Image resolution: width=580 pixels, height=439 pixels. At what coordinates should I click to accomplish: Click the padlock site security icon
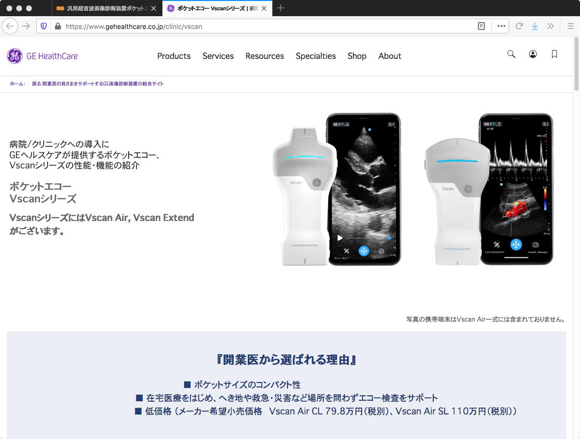tap(57, 27)
